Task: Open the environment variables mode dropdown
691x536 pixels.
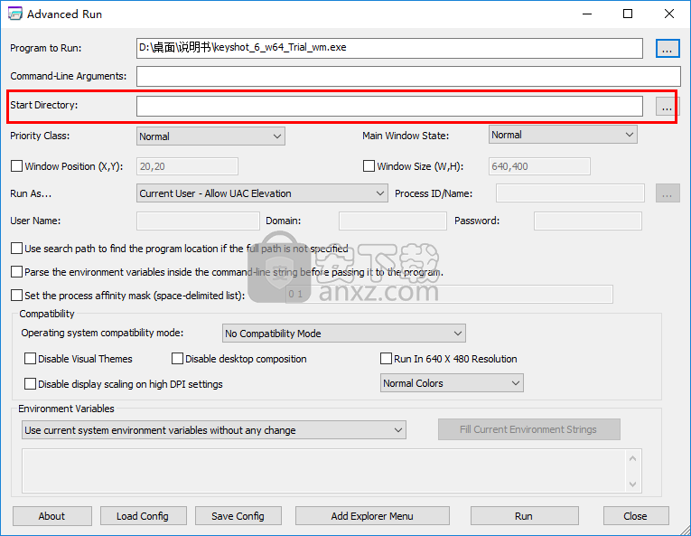Action: (x=214, y=430)
